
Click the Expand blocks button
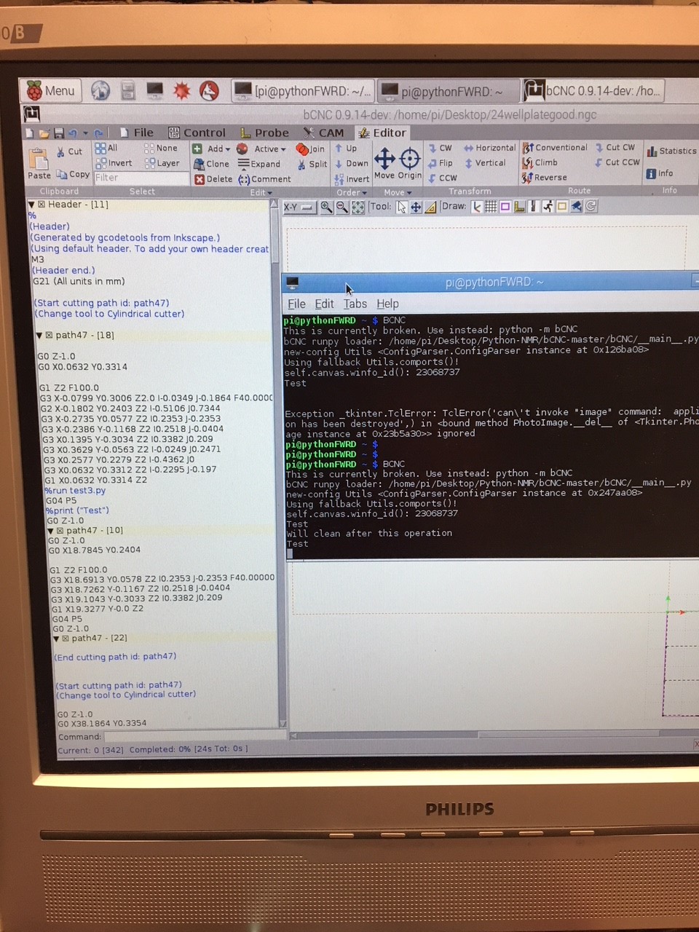(259, 164)
